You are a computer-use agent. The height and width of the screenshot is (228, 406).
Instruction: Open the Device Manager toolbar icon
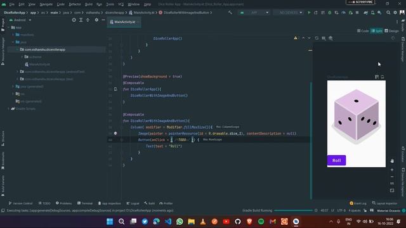[x=372, y=13]
